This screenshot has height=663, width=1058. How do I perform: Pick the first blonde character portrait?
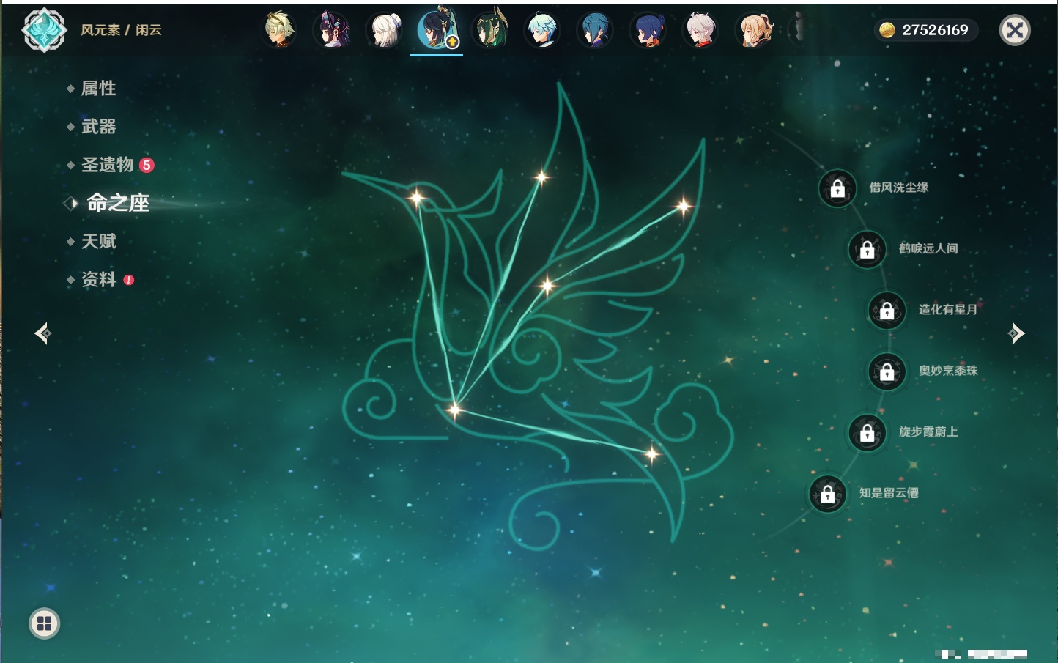[279, 31]
